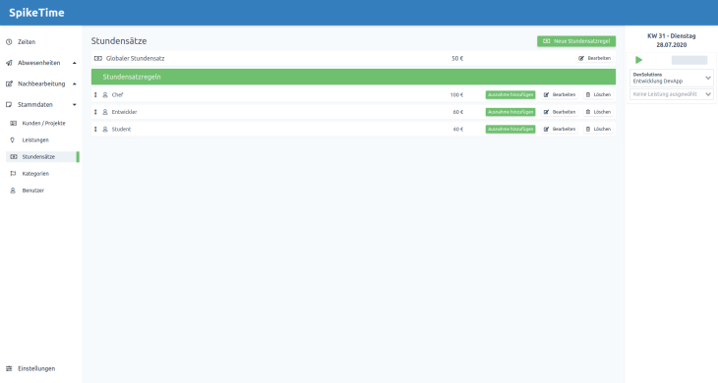Click the Leistungen lightbulb icon

click(x=13, y=140)
